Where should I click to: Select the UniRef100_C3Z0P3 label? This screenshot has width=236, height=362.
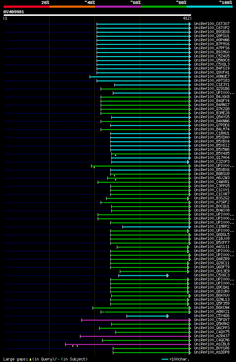pyautogui.click(x=212, y=162)
